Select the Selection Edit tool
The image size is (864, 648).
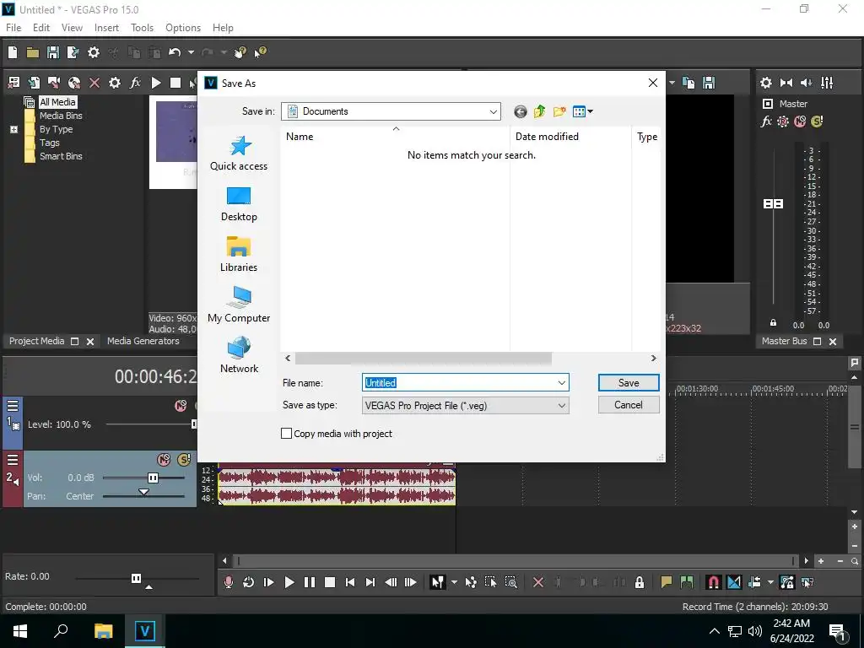click(x=490, y=582)
